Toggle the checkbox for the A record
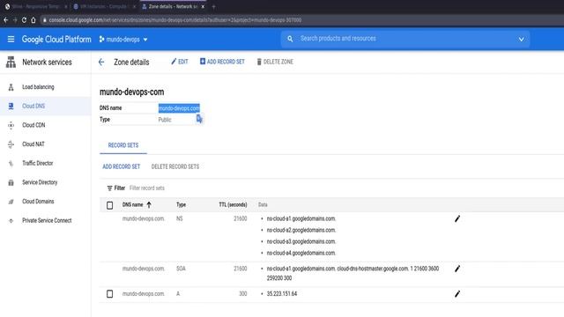This screenshot has height=317, width=564. coord(109,294)
